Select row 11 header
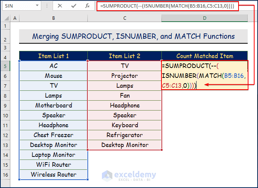Screen dimensions: 258x188 5,125
